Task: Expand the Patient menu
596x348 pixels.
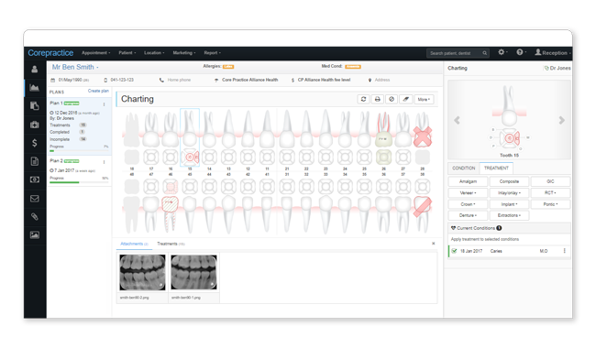Action: click(127, 53)
